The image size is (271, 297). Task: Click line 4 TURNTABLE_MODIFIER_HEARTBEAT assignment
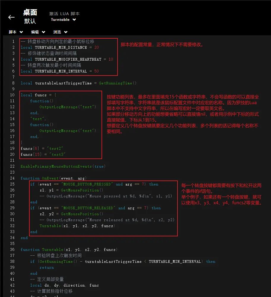tap(67, 59)
